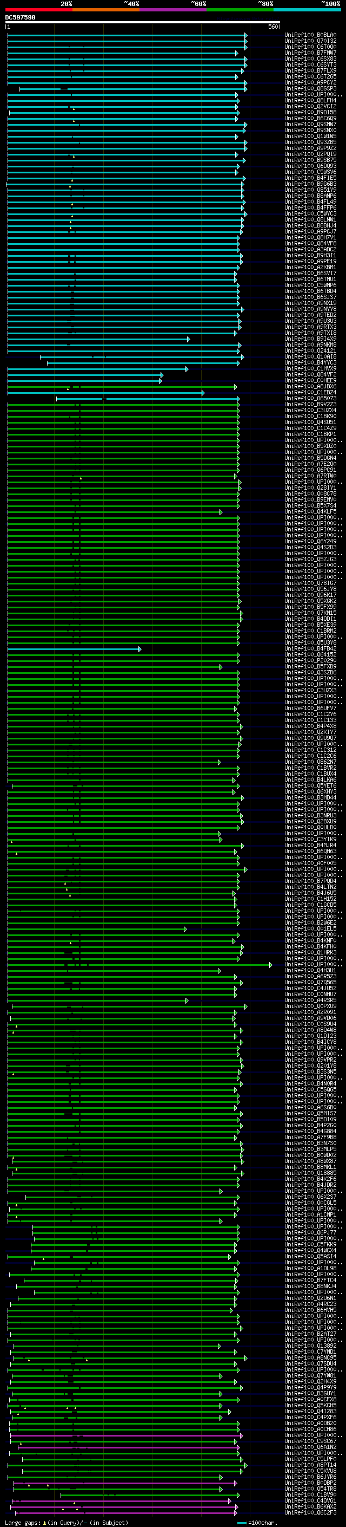
Task: Select the UniRef100_Q6PC91 label
Action: coord(310,470)
